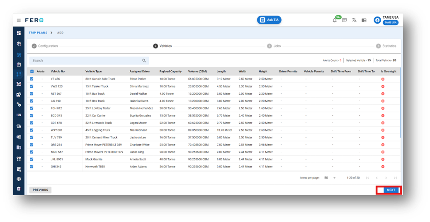Click the Mack Granite vehicle type cell

click(94, 159)
